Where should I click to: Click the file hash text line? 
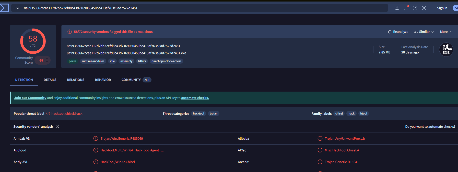[x=123, y=46]
